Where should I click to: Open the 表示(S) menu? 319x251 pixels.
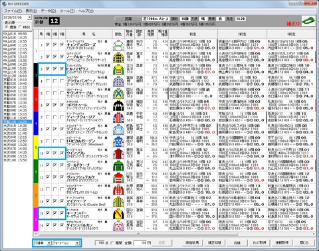[x=31, y=11]
